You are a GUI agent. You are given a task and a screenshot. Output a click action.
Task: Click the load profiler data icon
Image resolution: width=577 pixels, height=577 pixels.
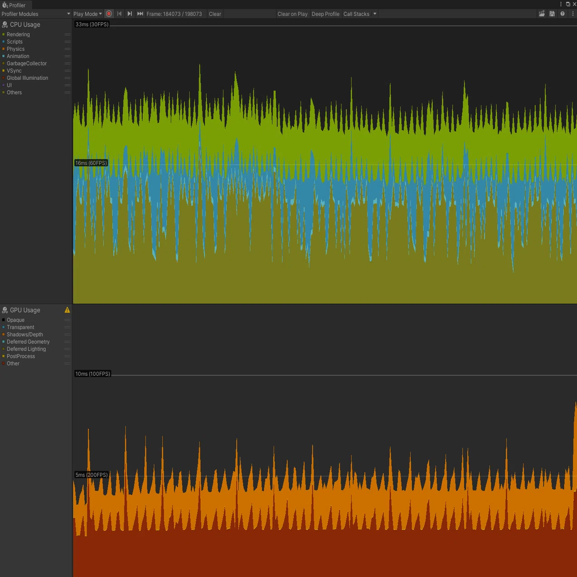[x=542, y=14]
